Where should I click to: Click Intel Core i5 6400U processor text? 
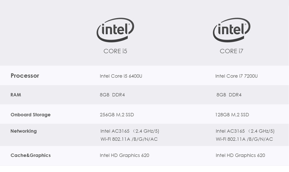121,76
